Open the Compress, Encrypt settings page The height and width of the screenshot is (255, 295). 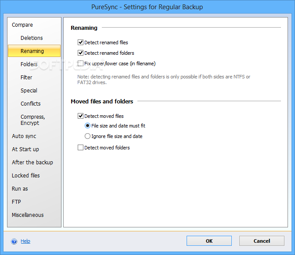click(33, 120)
